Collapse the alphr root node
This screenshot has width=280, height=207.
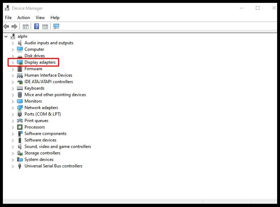[x=6, y=36]
